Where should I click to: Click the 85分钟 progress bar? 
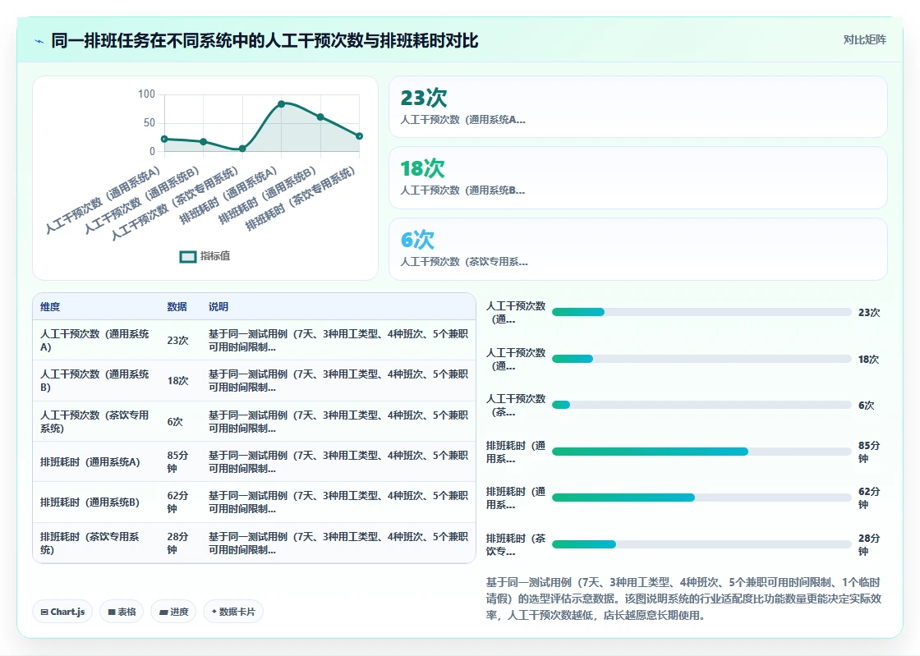point(701,452)
